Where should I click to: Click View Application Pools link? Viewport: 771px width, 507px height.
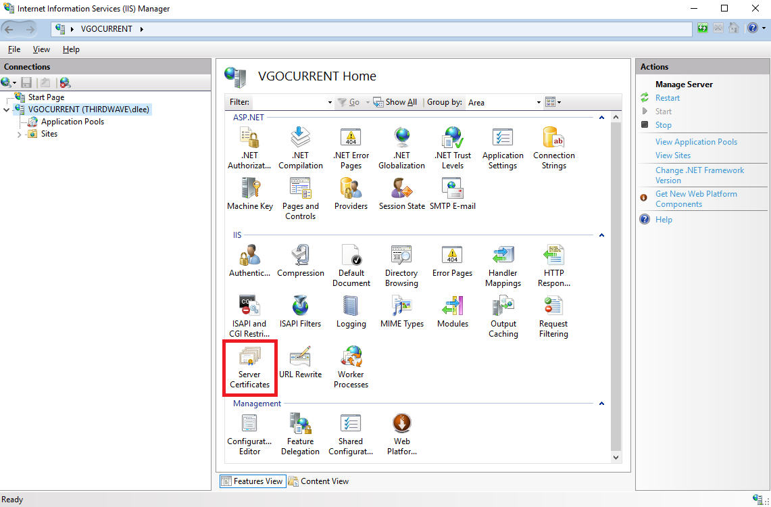point(696,142)
